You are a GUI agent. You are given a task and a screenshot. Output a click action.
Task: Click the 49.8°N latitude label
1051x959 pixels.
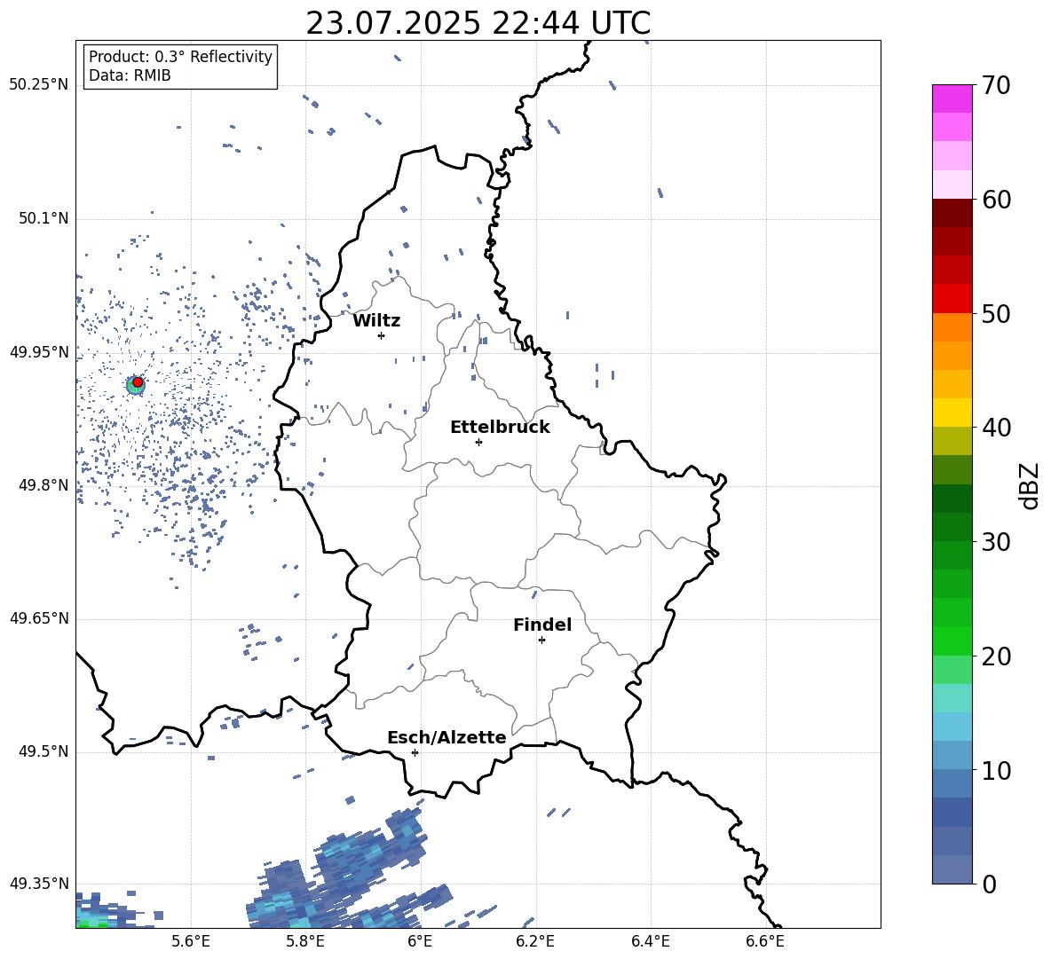tap(43, 485)
